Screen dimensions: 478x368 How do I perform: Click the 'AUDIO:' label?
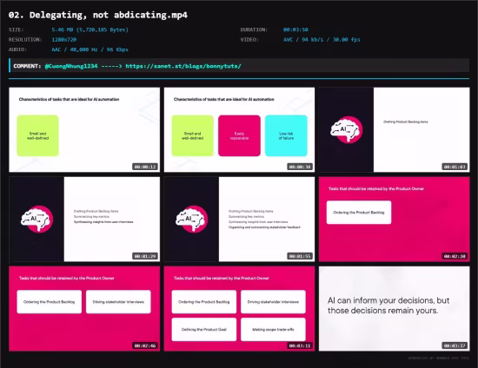[x=17, y=49]
